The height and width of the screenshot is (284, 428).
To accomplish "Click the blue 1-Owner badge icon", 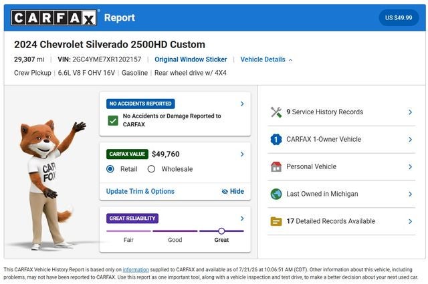I will click(x=276, y=140).
